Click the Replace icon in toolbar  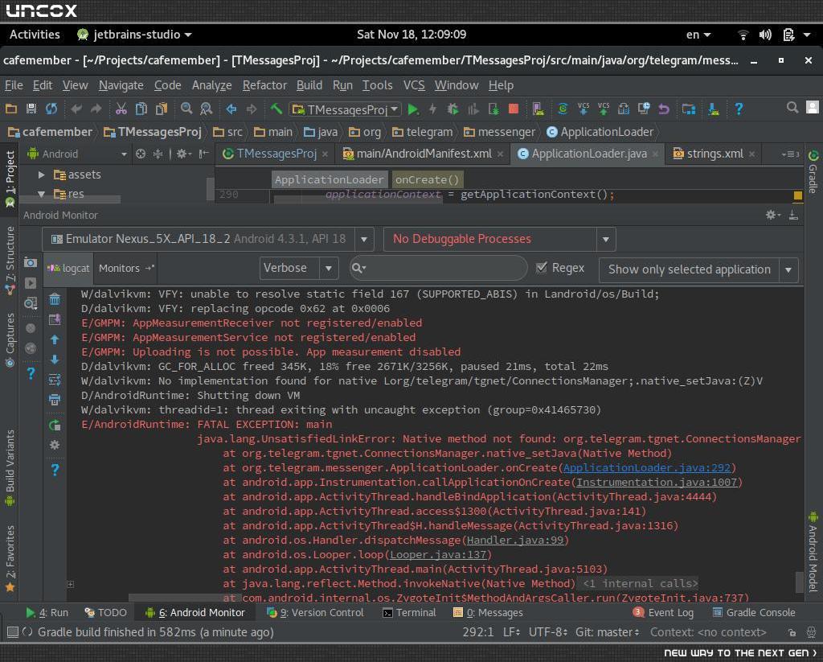(x=207, y=109)
